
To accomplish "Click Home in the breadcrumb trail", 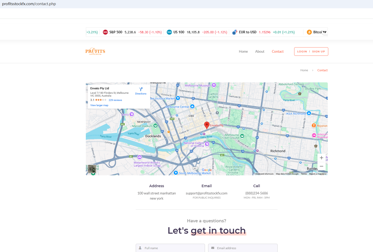I will click(x=304, y=70).
